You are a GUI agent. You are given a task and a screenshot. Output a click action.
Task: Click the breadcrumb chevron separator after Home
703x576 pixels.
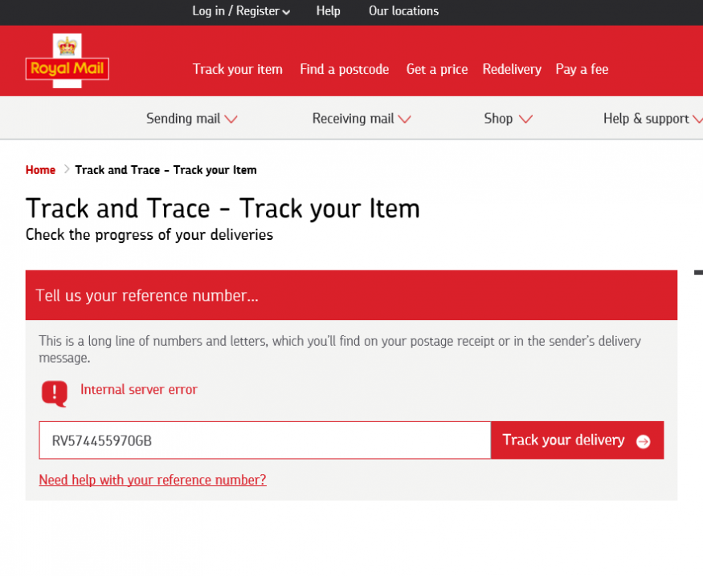pos(66,169)
